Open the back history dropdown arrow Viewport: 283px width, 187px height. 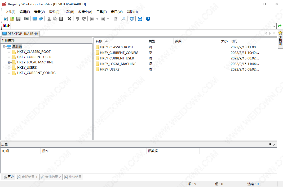coord(97,19)
